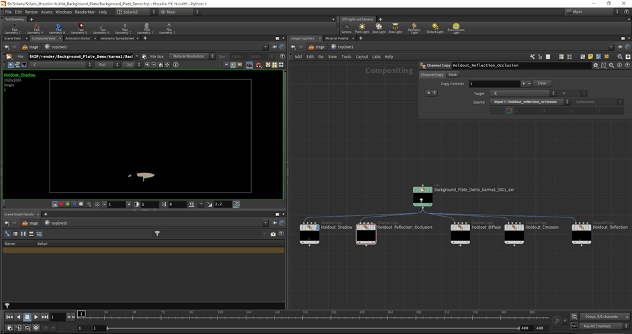This screenshot has height=334, width=632.
Task: Toggle the green channel display button
Action: point(68,205)
